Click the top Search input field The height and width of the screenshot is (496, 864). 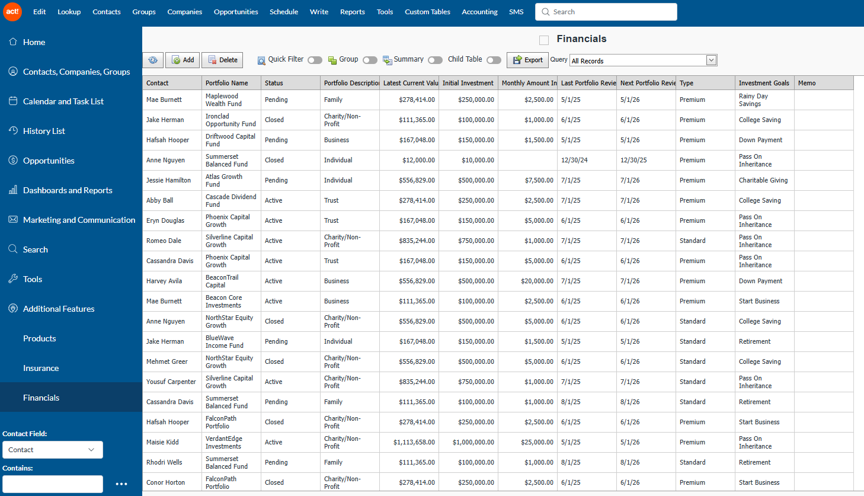click(x=610, y=12)
